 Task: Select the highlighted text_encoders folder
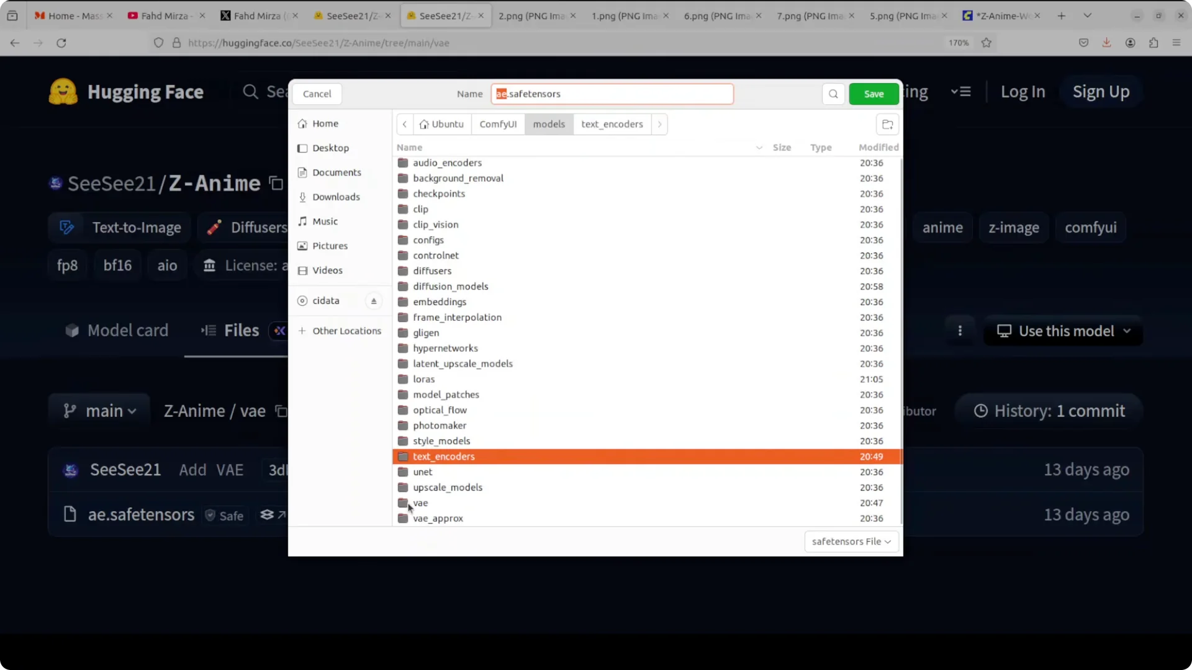[647, 457]
